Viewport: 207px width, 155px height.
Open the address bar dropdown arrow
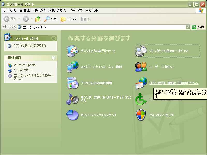coord(188,27)
